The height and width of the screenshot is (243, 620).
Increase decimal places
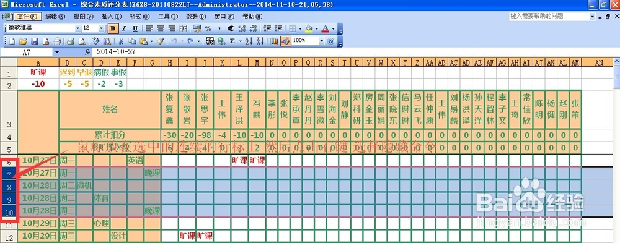[x=242, y=28]
